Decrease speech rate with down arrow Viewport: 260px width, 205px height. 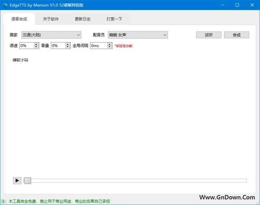pyautogui.click(x=36, y=47)
